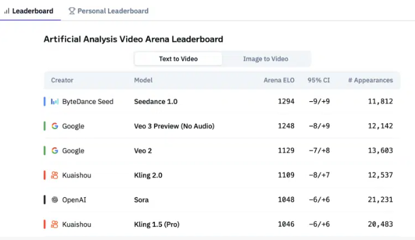This screenshot has width=415, height=240.
Task: Click the Kuaishou logo beside Kling 2.0
Action: (x=55, y=175)
